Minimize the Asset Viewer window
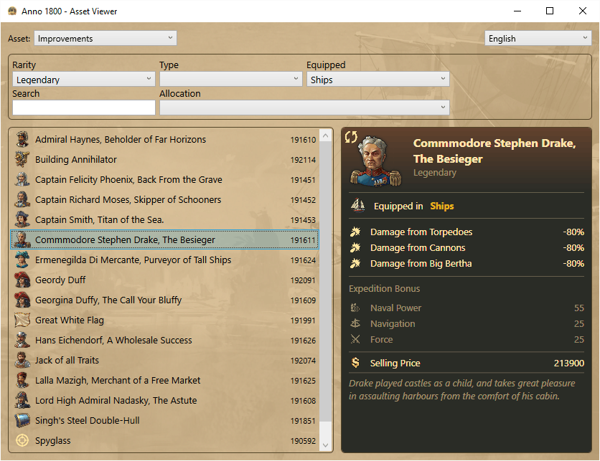Viewport: 600px width, 461px height. 517,11
